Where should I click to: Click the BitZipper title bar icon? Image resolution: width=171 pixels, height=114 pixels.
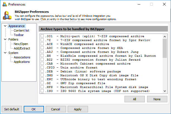tap(4, 4)
